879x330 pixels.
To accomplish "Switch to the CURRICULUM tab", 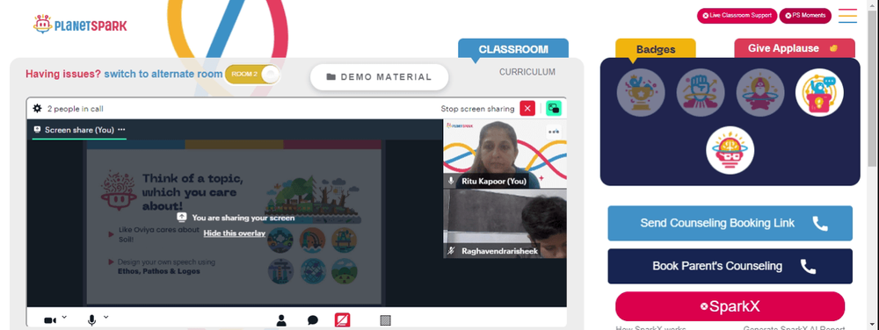I will [527, 72].
